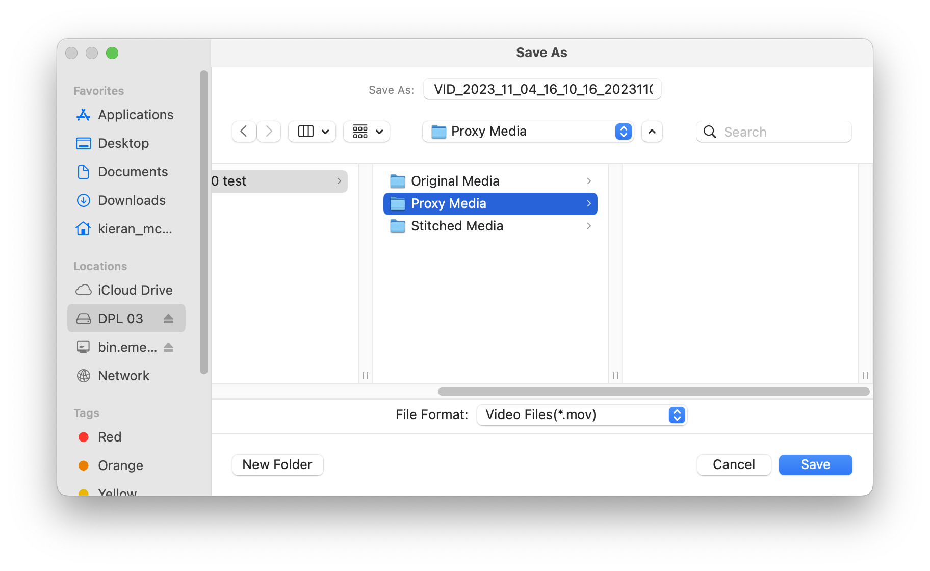
Task: Select the Original Media folder
Action: (490, 181)
